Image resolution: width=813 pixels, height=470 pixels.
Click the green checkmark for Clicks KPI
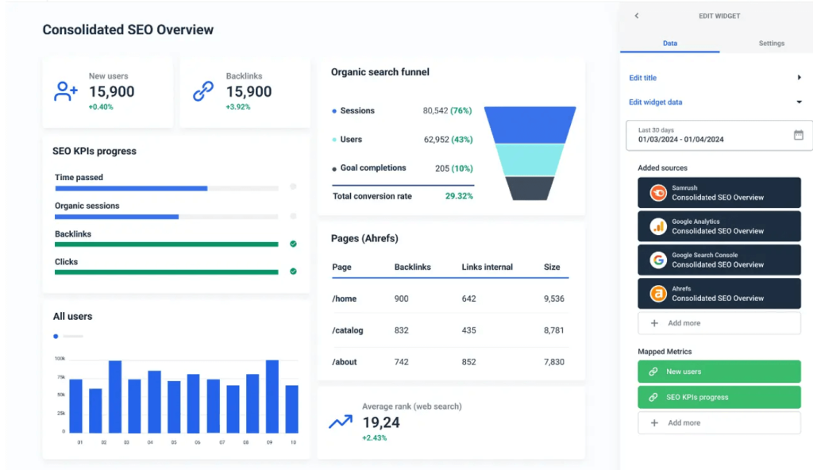point(294,272)
